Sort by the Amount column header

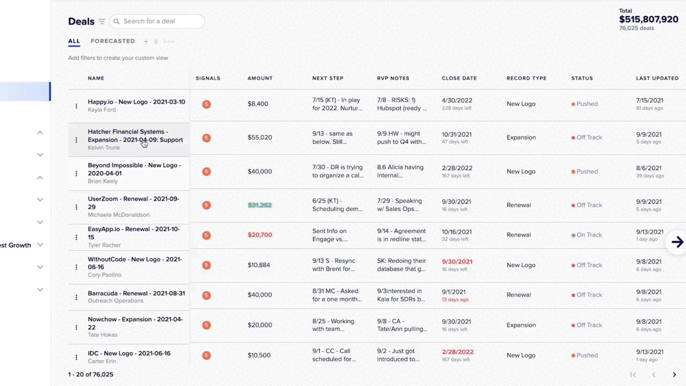pos(260,78)
